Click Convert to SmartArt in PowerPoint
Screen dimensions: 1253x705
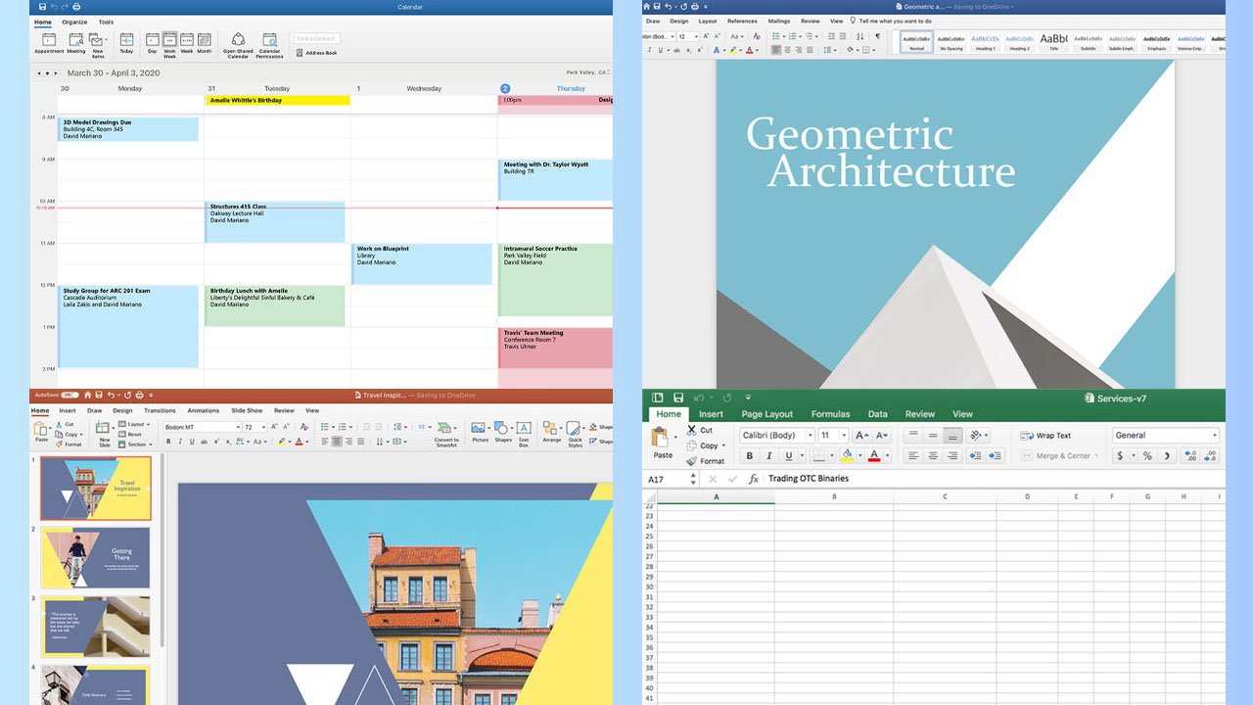point(446,433)
